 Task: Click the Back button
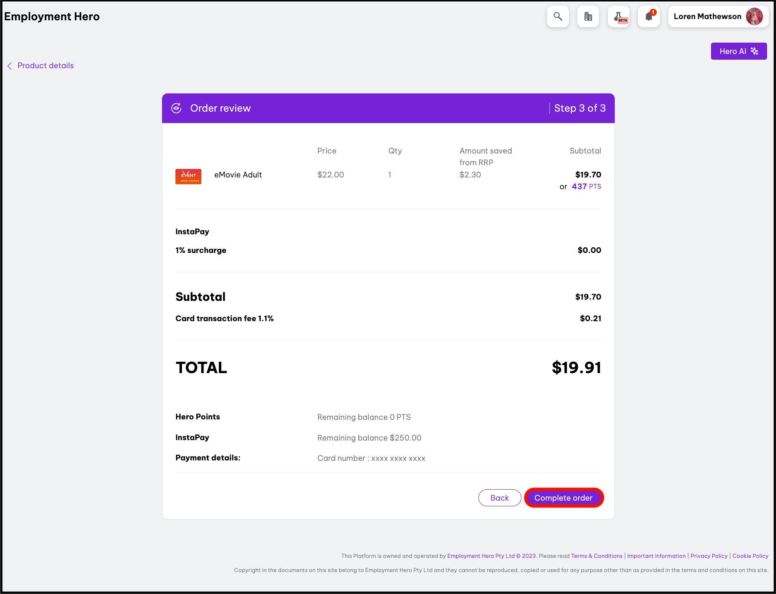click(499, 498)
